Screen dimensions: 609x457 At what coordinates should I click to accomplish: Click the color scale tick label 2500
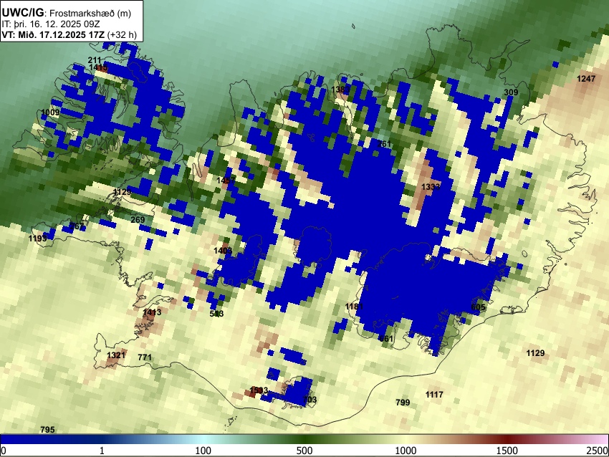tap(598, 451)
